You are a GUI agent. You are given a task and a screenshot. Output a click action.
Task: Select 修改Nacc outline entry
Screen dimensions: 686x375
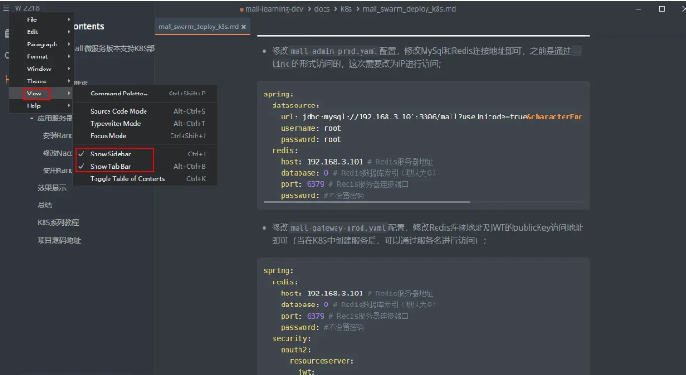pos(57,153)
